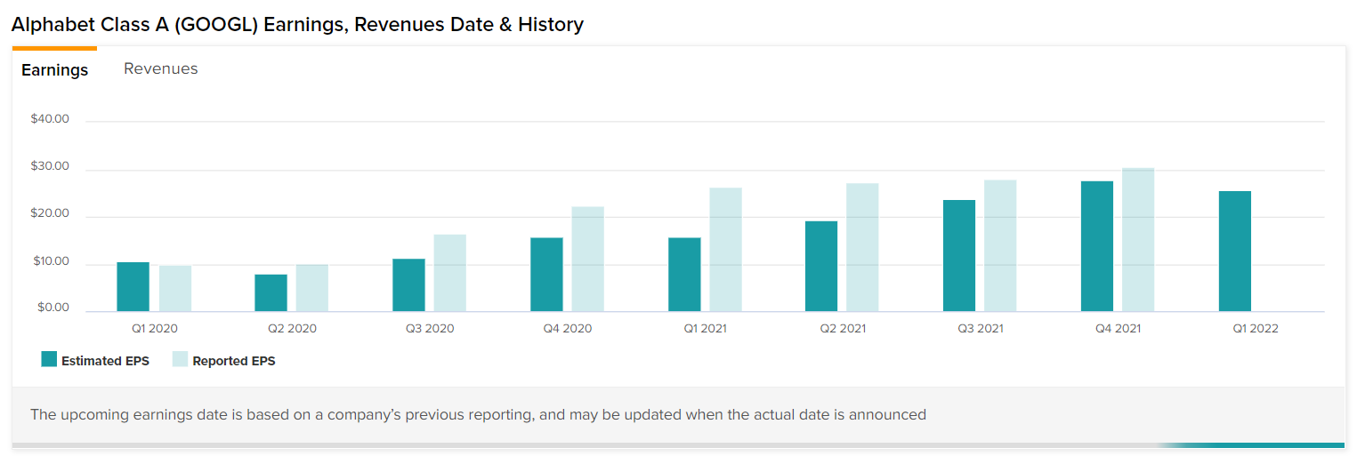Click Q2 2020 reported EPS bar
1357x456 pixels.
click(312, 288)
